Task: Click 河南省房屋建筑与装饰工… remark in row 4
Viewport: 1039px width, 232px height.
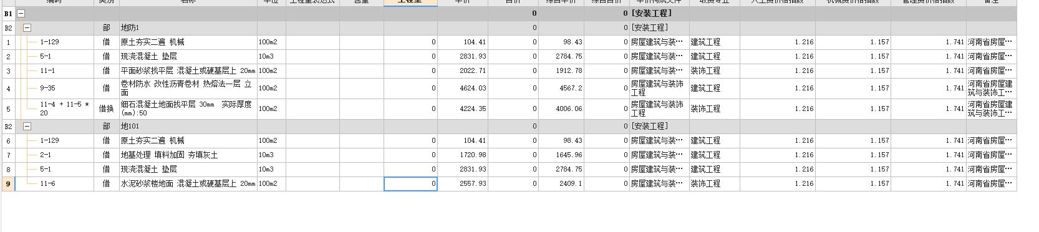Action: coord(991,89)
